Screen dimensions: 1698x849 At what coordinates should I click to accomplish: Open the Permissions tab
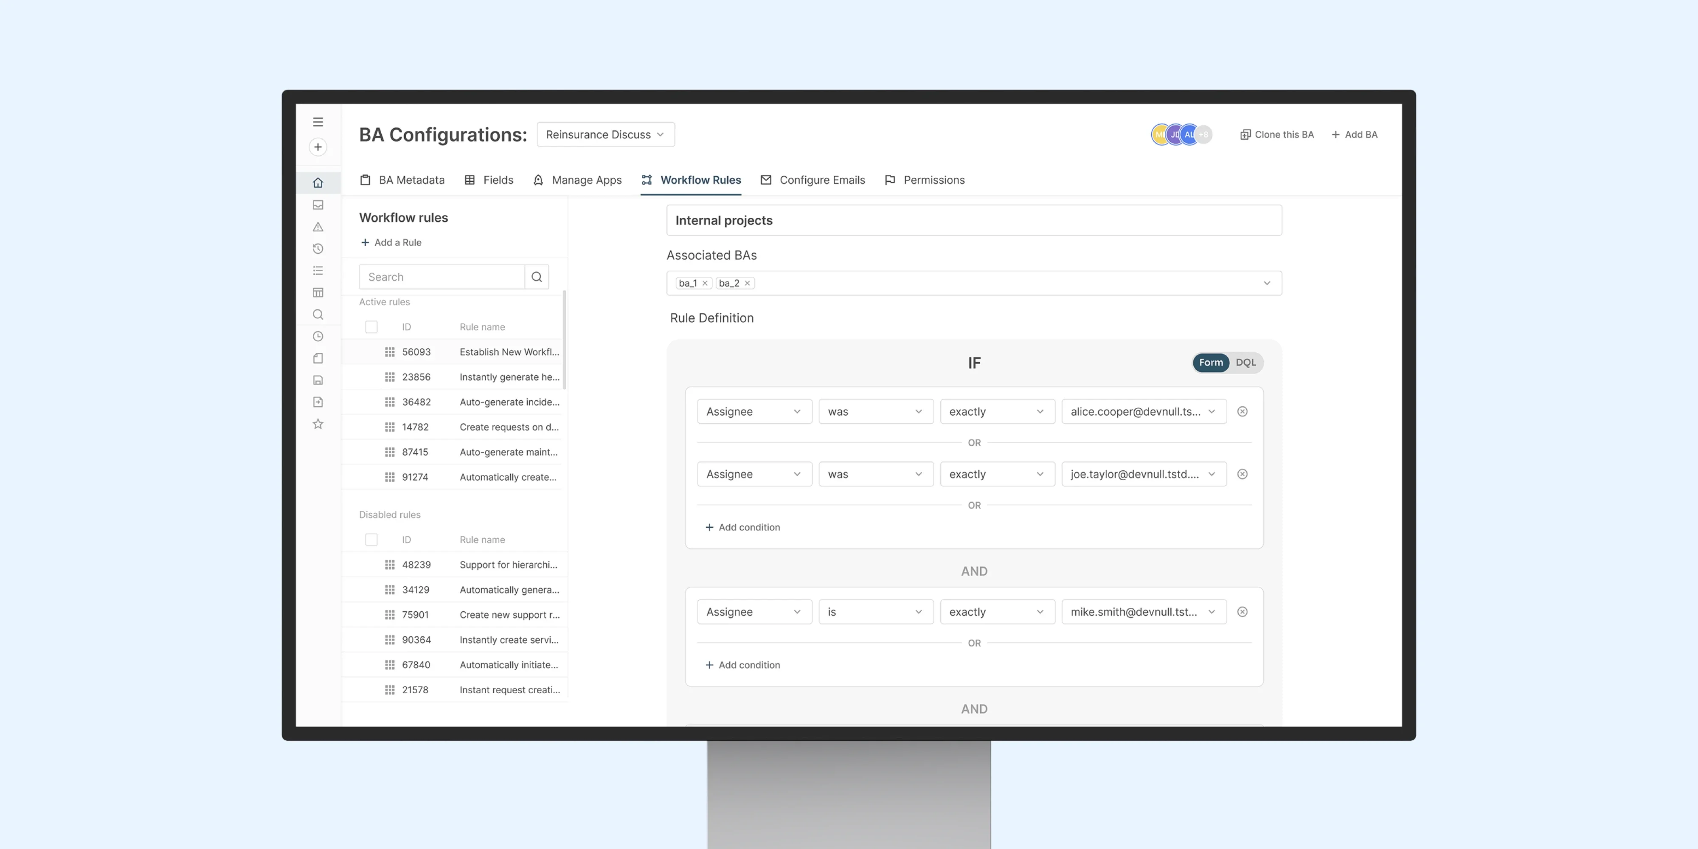(x=924, y=180)
